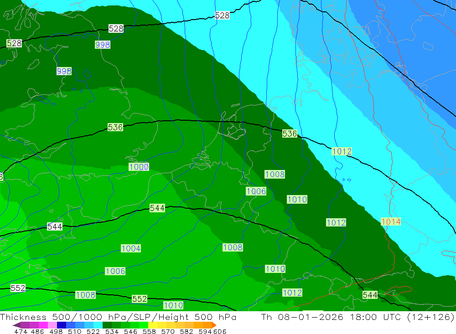Image resolution: width=456 pixels, height=334 pixels.
Task: Click the light pink swatch in the legend
Action: [x=52, y=325]
